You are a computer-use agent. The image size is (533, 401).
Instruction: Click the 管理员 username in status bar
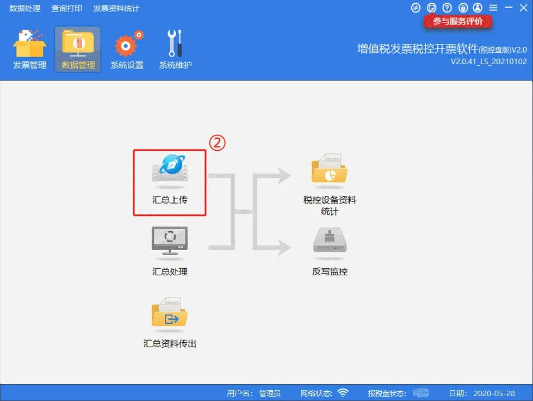coord(270,393)
